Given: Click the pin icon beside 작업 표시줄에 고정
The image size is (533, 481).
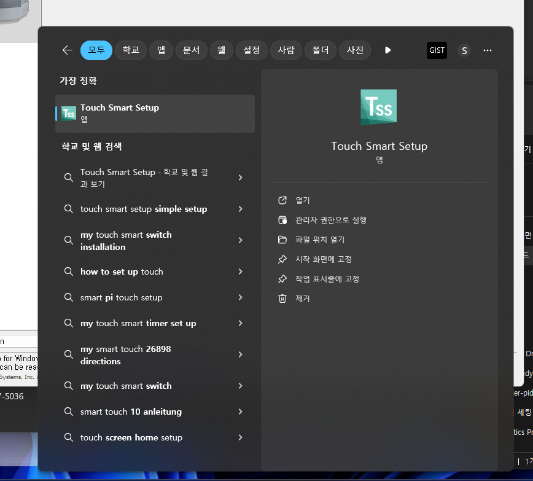Looking at the screenshot, I should coord(282,280).
